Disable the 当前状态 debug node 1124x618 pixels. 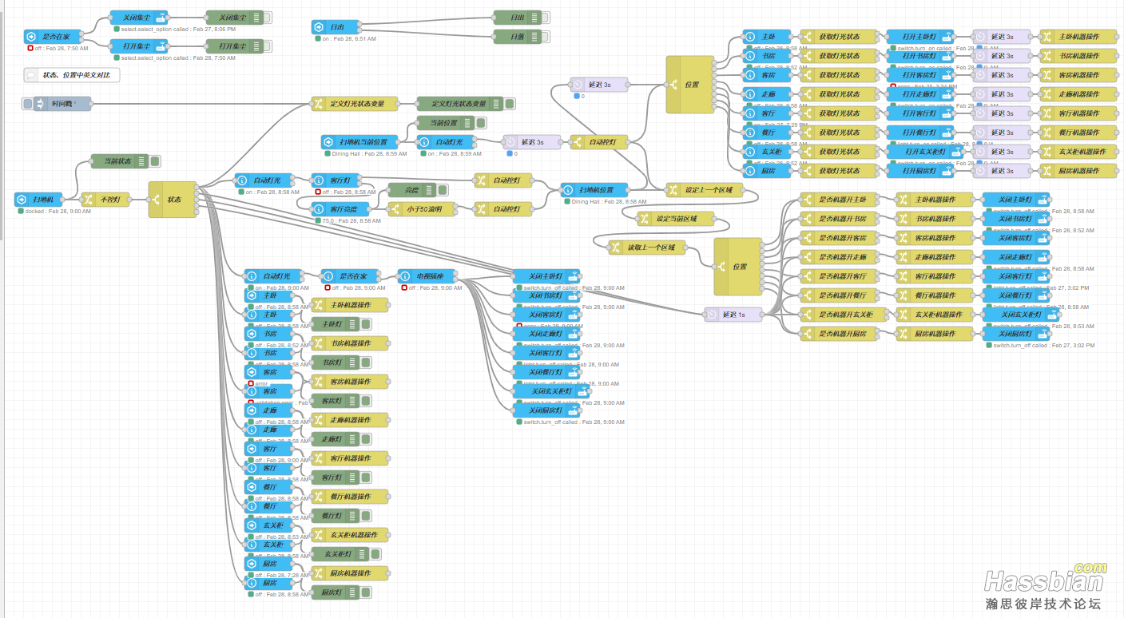coord(155,161)
